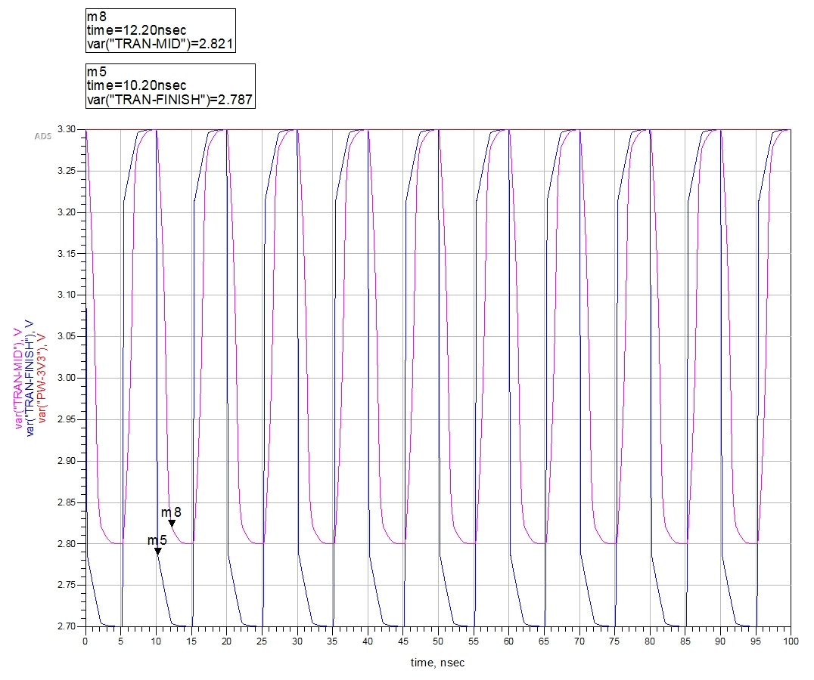Click the 75 x-axis tick value
814x680 pixels.
[x=614, y=641]
